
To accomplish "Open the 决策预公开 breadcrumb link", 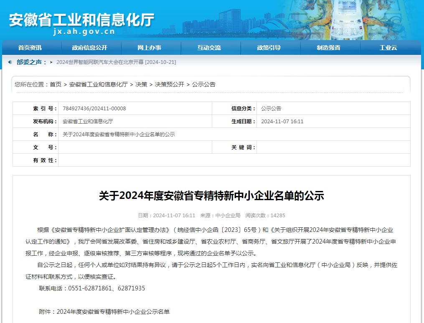I will tap(170, 84).
